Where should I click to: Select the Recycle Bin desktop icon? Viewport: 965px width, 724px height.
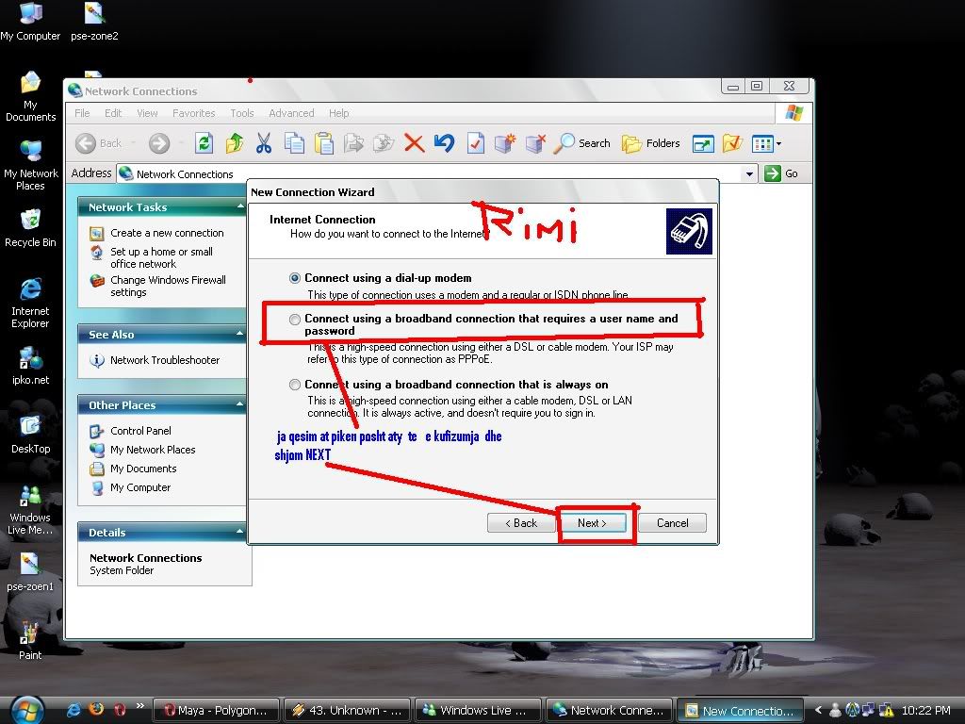click(x=30, y=228)
